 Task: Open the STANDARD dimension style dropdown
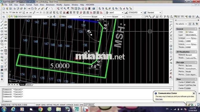[141, 12]
